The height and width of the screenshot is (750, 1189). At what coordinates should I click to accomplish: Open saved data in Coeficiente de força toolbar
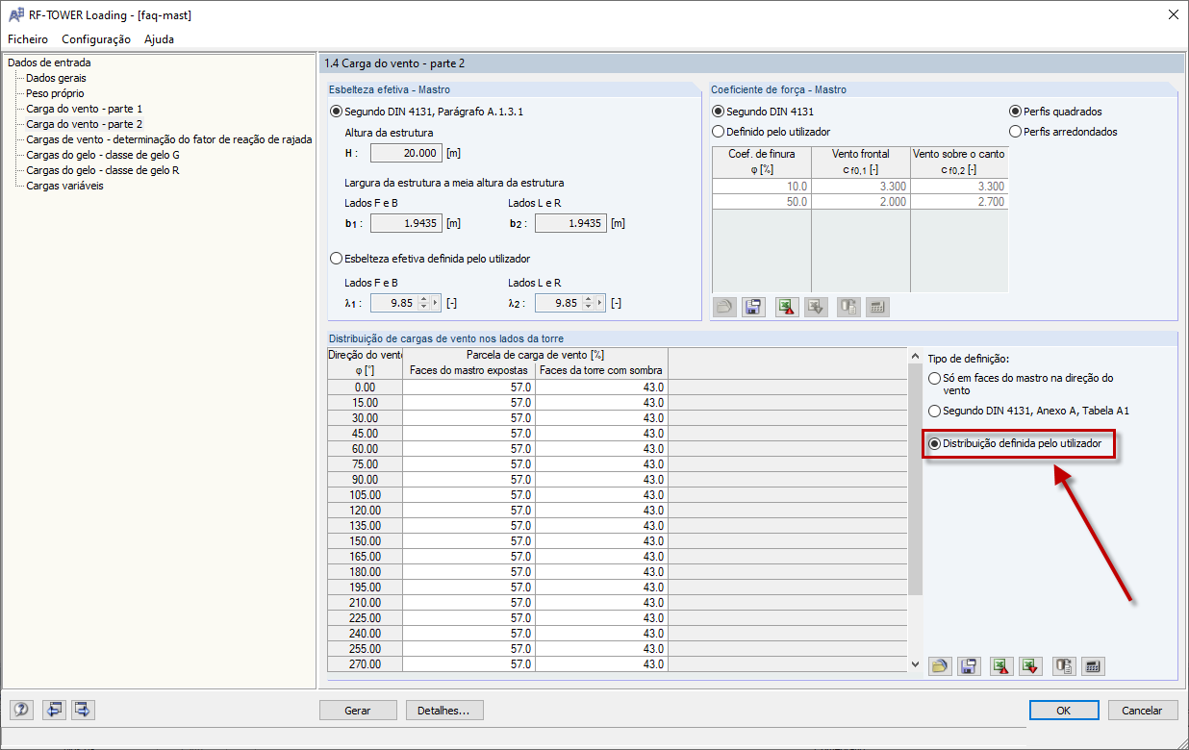click(x=724, y=307)
